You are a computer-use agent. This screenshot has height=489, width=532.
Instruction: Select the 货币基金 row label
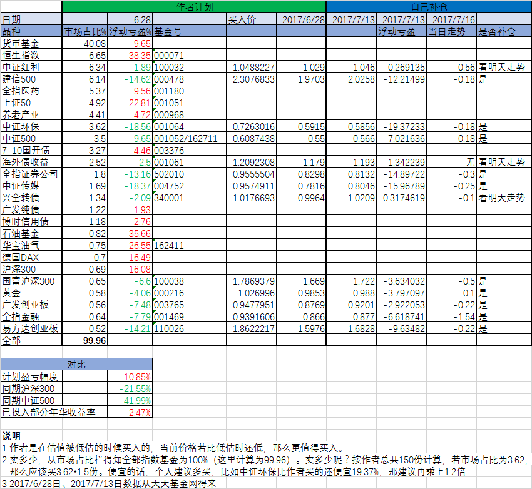[x=31, y=43]
